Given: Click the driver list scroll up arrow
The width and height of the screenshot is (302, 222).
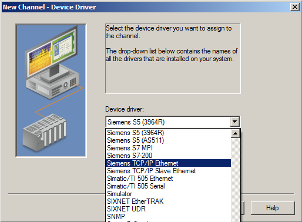Looking at the screenshot, I should 235,133.
